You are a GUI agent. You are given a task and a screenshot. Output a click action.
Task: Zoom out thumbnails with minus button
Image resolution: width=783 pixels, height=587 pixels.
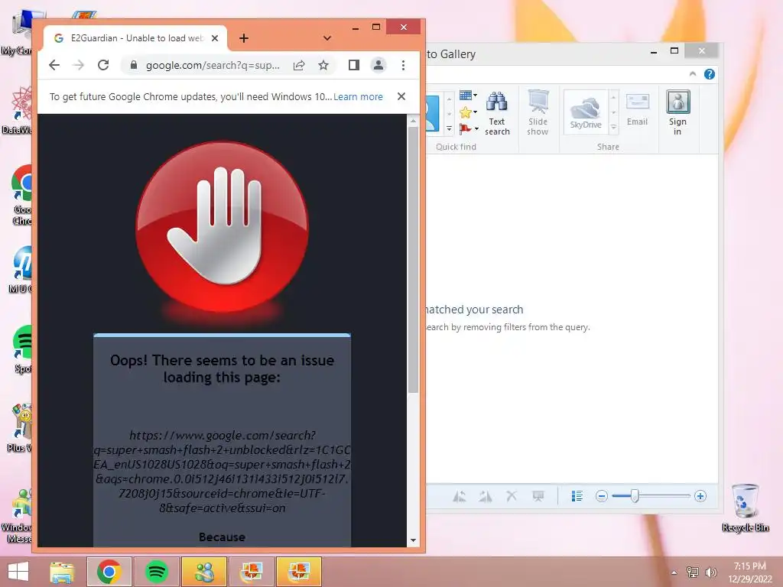pyautogui.click(x=602, y=496)
